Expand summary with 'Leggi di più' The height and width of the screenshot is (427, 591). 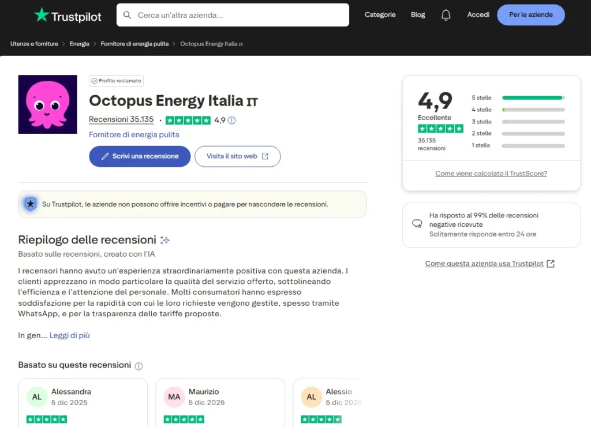(70, 335)
